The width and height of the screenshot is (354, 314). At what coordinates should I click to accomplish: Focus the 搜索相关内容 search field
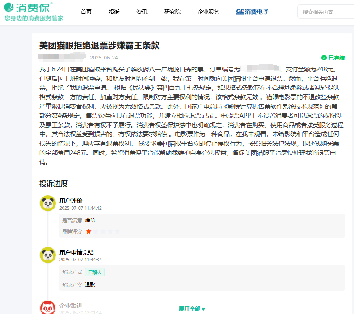tap(325, 12)
